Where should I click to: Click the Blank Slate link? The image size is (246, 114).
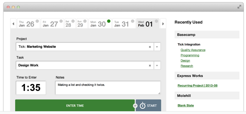pos(186,105)
